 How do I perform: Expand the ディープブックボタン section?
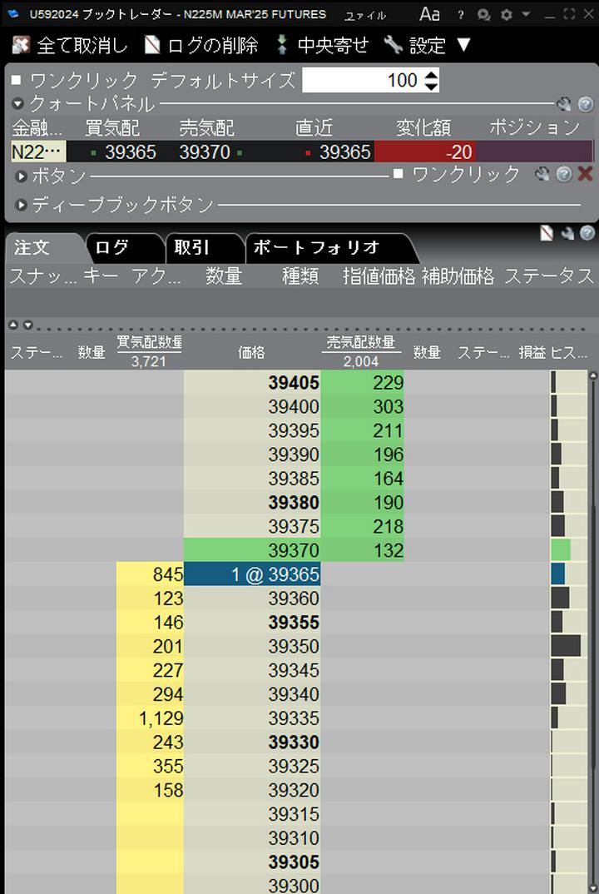22,205
